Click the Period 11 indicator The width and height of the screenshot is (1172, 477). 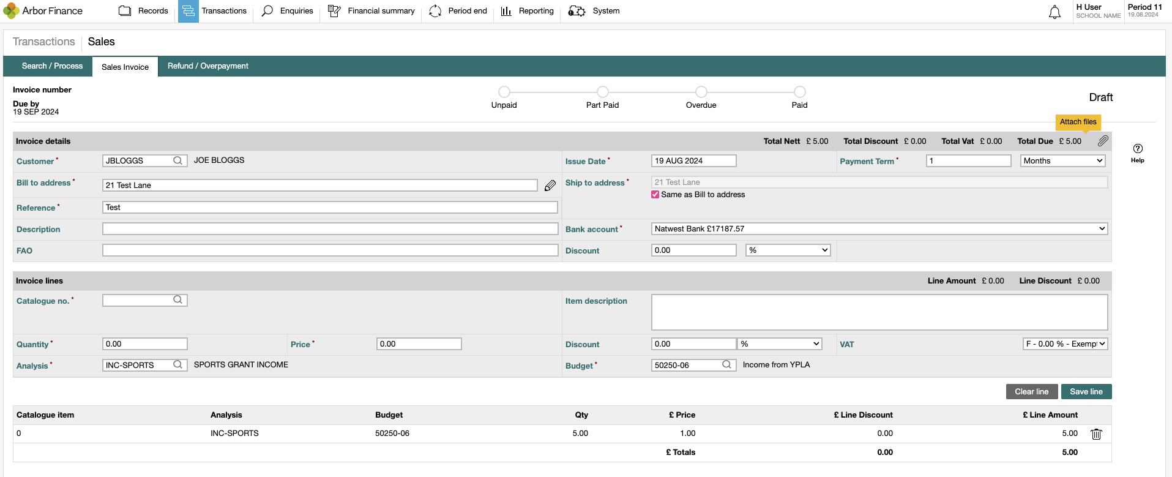coord(1145,10)
